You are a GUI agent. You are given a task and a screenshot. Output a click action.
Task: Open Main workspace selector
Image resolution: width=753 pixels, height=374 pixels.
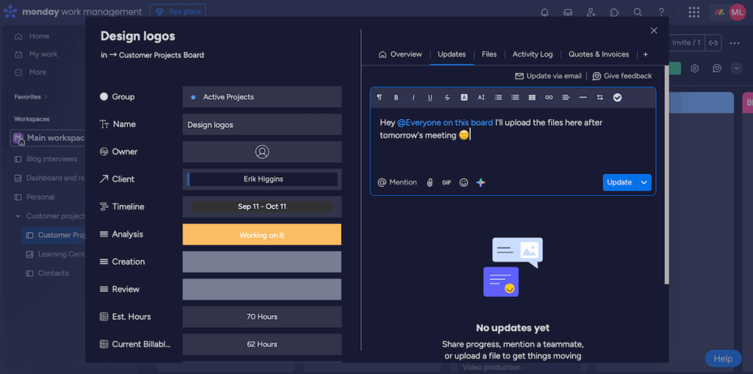click(48, 138)
